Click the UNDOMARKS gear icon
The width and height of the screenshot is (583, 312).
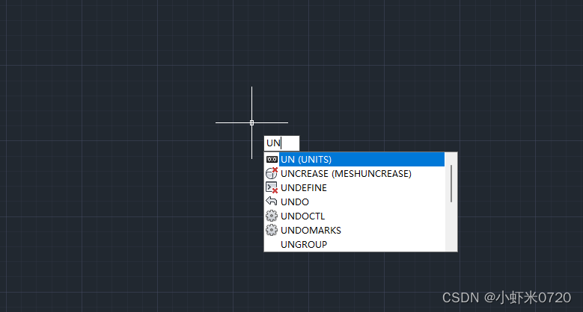point(272,230)
